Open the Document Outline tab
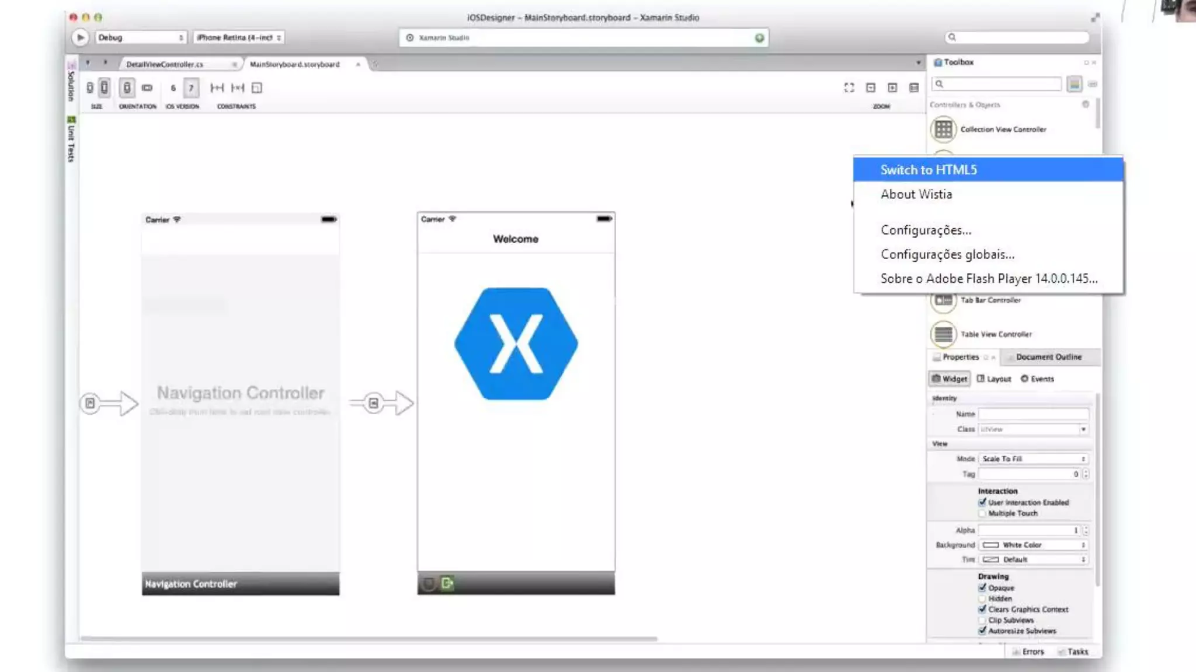Image resolution: width=1196 pixels, height=672 pixels. [x=1048, y=357]
